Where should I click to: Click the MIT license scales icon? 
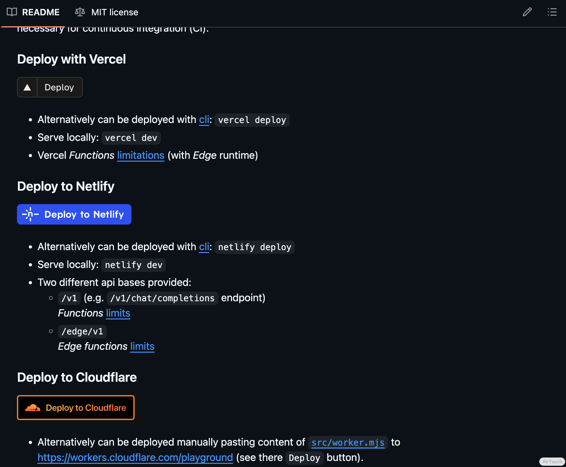click(x=80, y=12)
